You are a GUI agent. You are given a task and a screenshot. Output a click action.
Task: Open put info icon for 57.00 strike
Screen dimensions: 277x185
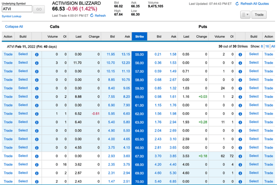pyautogui.click(x=240, y=71)
